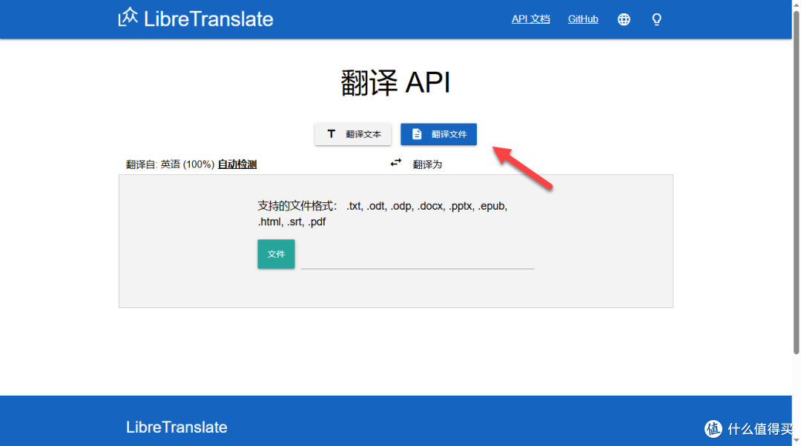Open the globe language selector icon
The image size is (801, 446).
[624, 19]
